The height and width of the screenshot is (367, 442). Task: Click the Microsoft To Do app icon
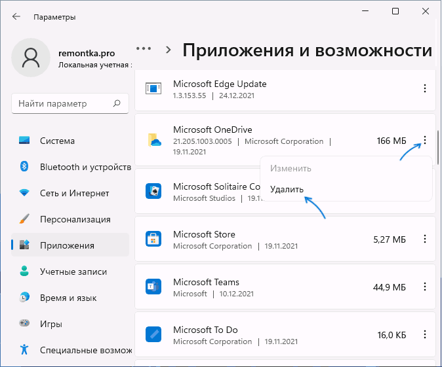(153, 334)
